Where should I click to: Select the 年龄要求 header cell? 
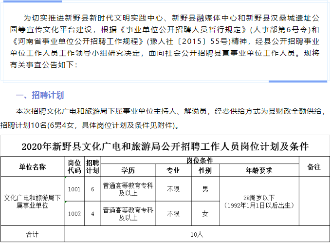coord(259,171)
